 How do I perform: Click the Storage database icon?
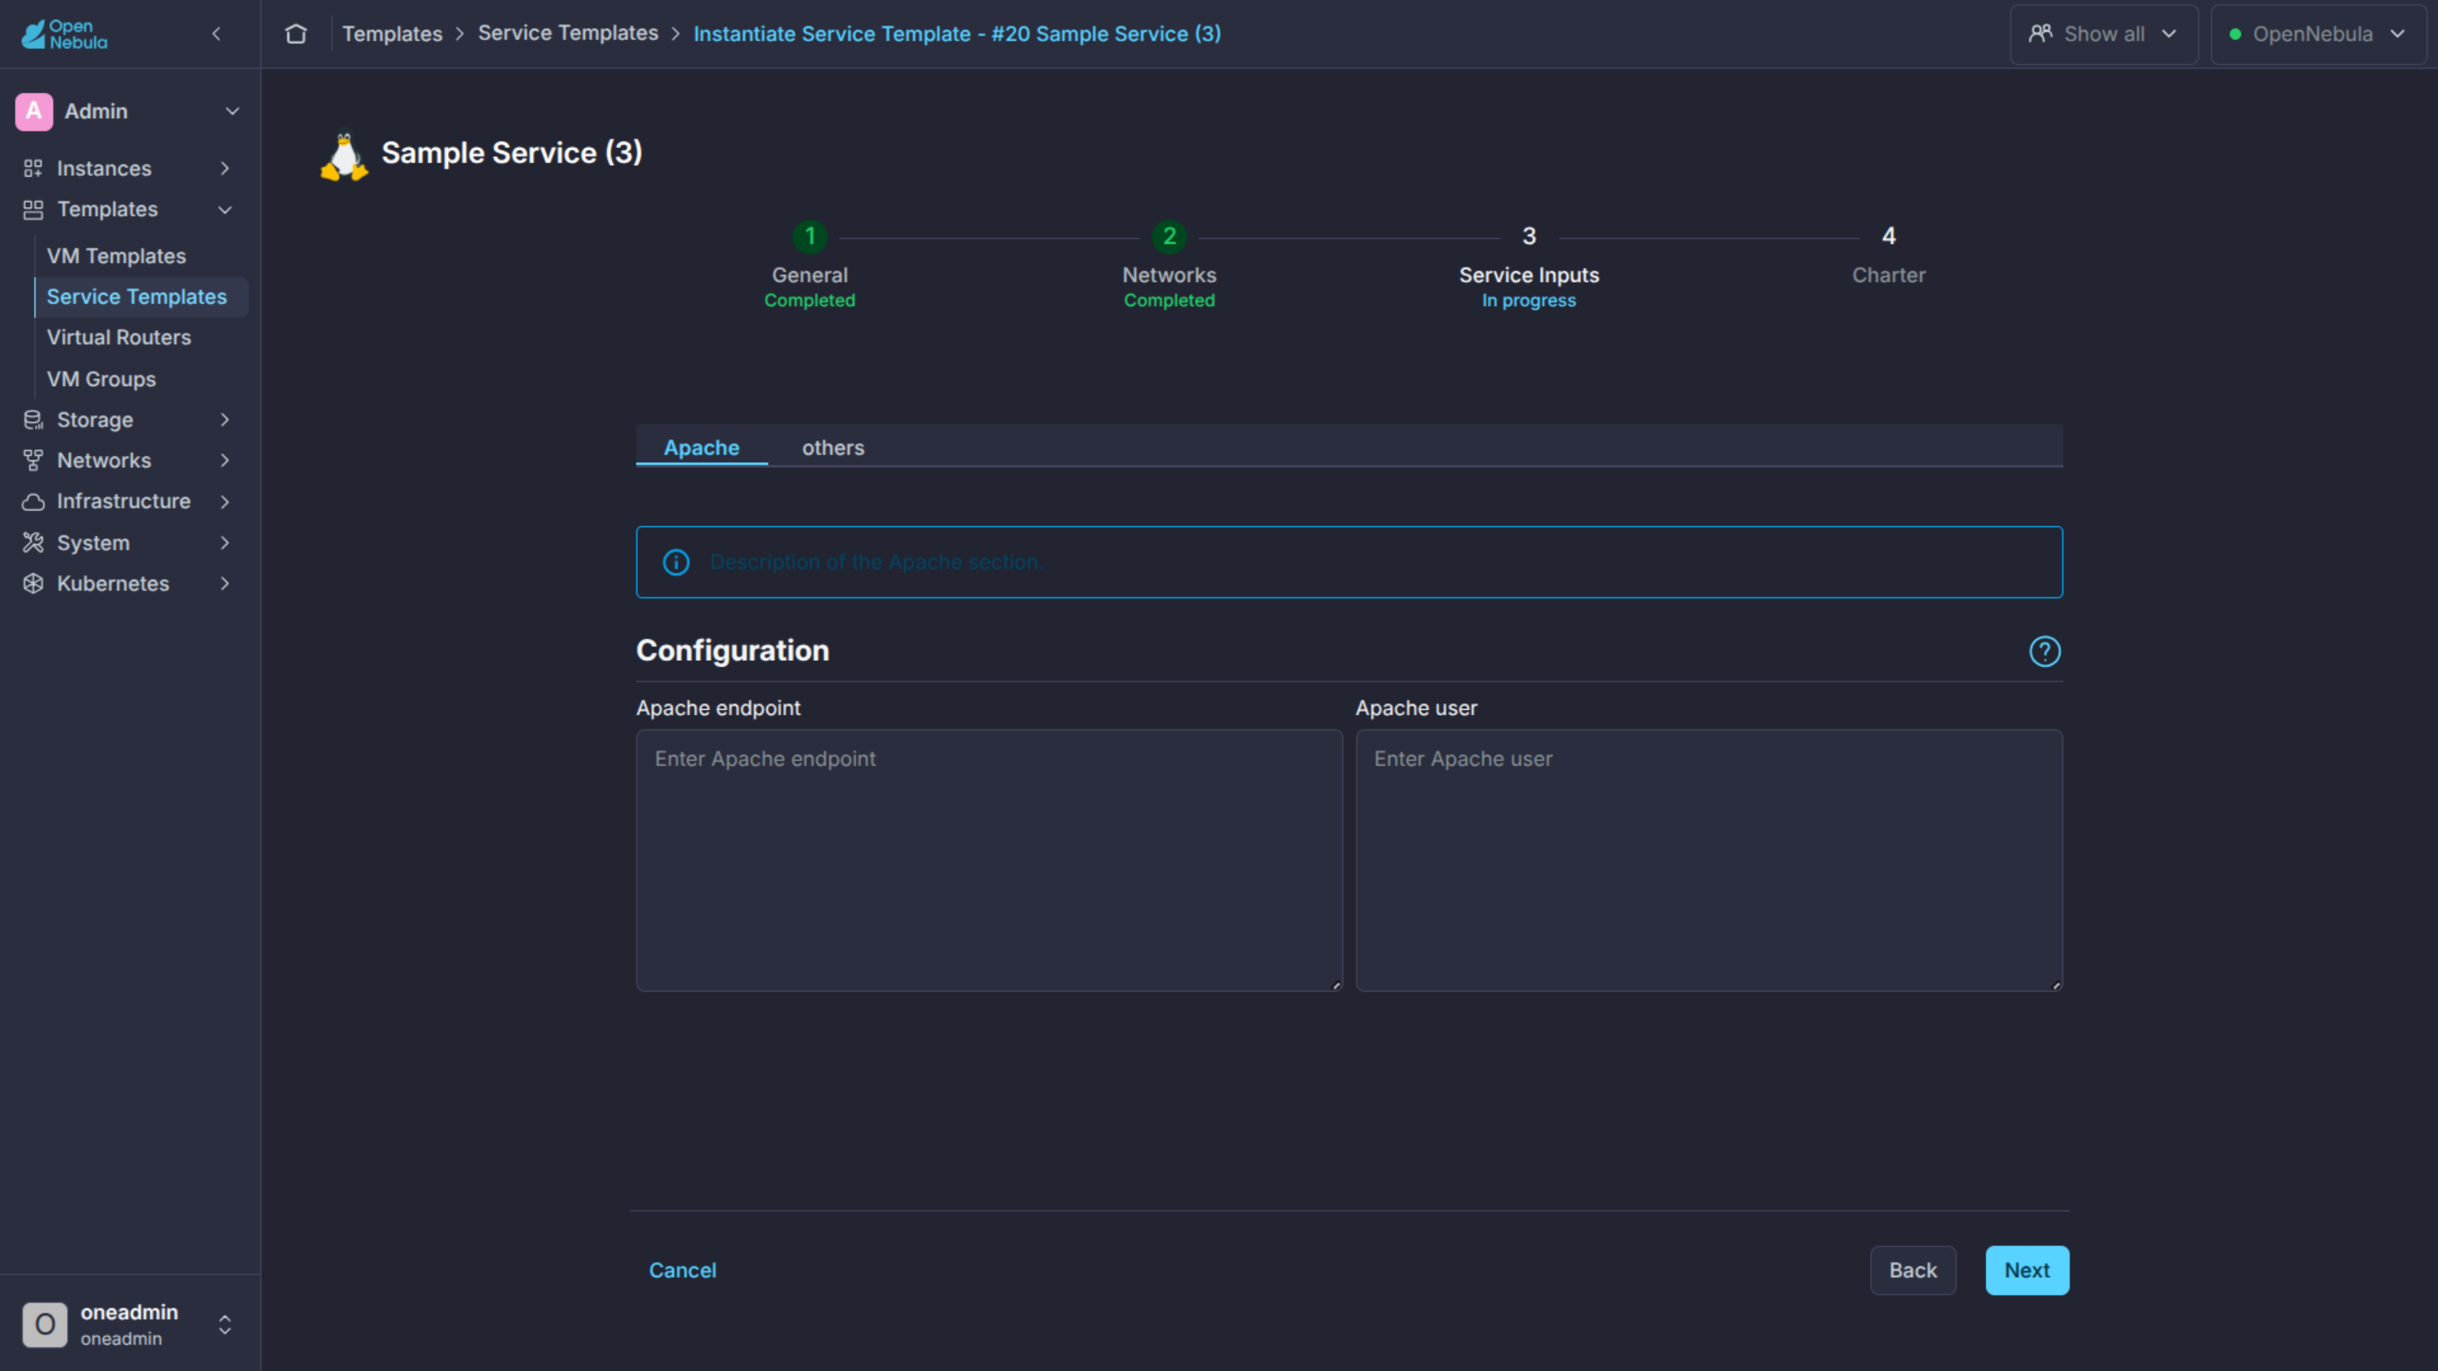(x=33, y=420)
